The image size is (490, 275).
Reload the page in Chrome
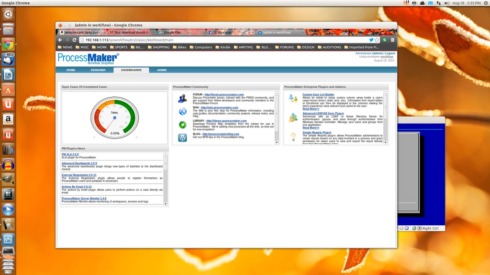[74, 40]
